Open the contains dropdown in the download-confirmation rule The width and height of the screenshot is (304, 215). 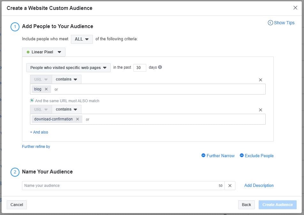tap(66, 110)
